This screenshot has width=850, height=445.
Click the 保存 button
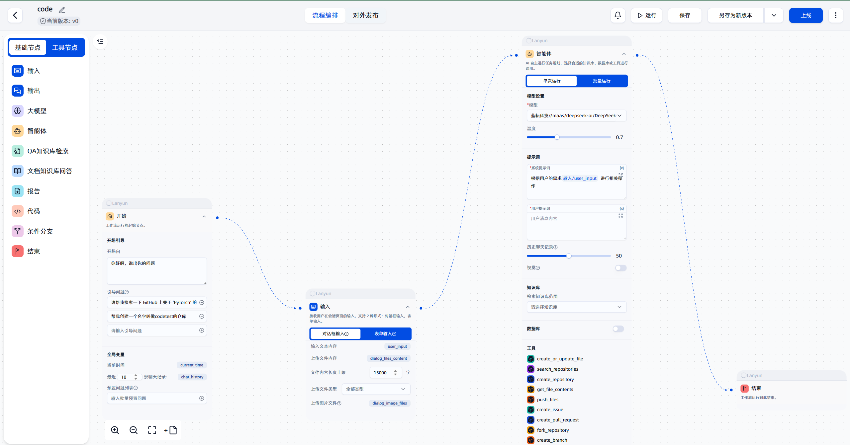coord(685,15)
